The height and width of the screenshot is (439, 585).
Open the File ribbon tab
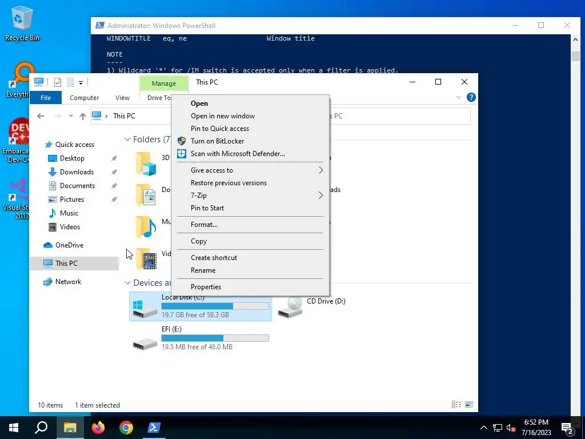(x=46, y=98)
